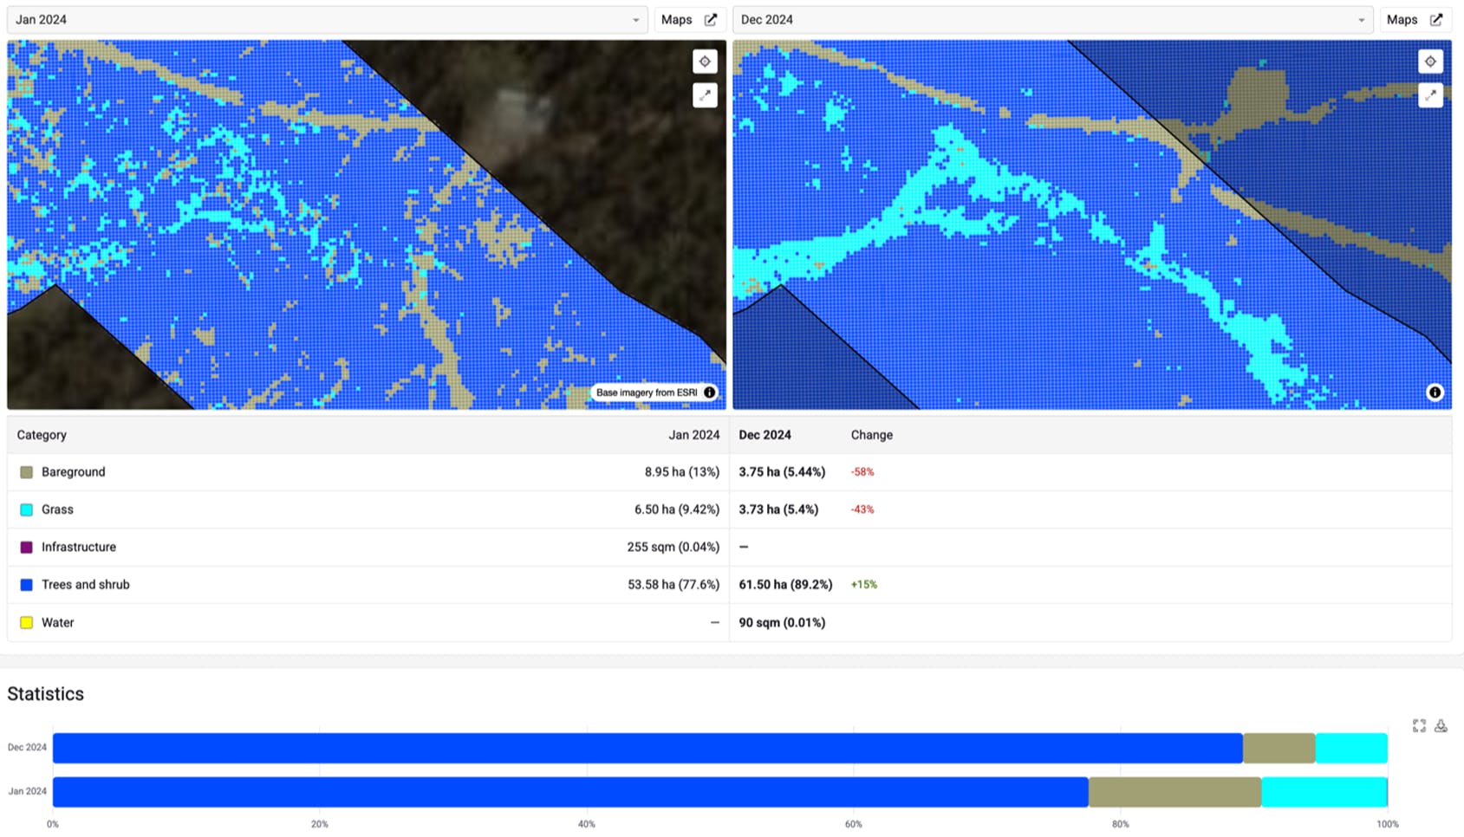
Task: Click the Bareground color swatch
Action: [x=27, y=472]
